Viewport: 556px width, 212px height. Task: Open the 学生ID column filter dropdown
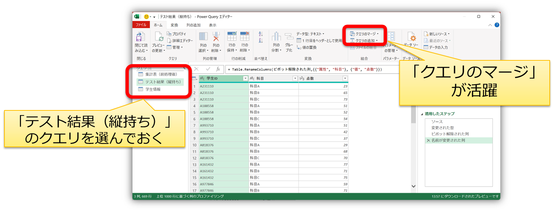click(x=245, y=78)
